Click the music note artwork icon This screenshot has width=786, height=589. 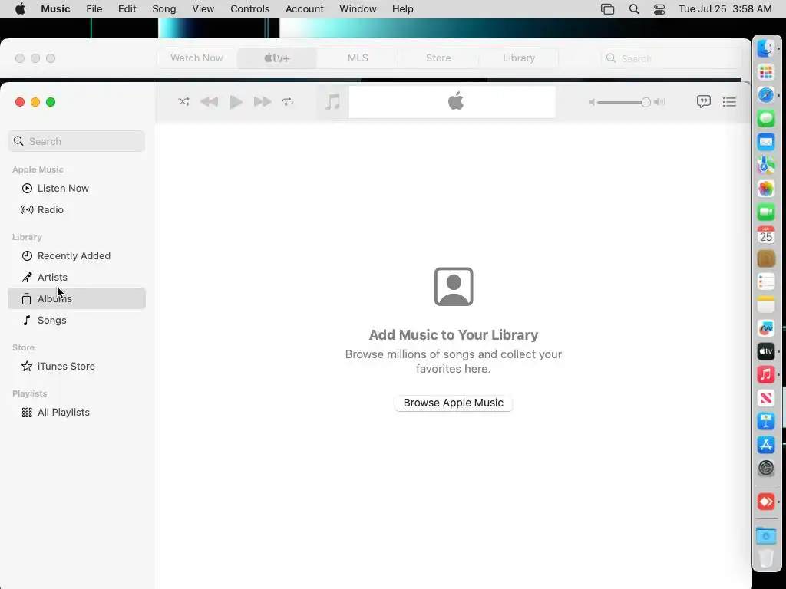[332, 102]
